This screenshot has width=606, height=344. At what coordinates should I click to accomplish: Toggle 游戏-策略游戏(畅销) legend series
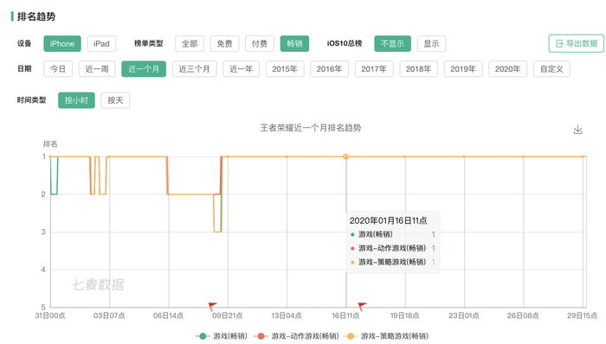(x=386, y=336)
